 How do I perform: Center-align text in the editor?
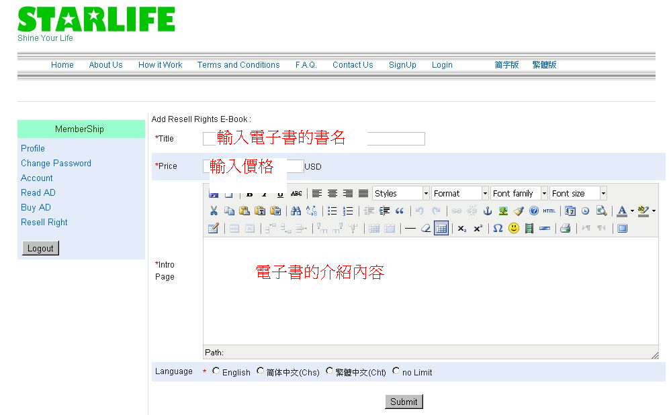(x=332, y=194)
